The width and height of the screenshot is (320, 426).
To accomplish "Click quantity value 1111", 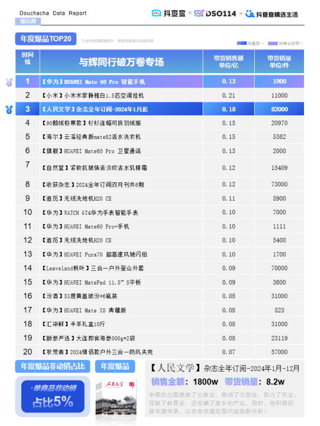I will 280,226.
